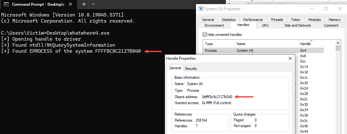Screen dimensions: 347x134
Task: Maximize the System (4) Properties window
Action: 325,9
